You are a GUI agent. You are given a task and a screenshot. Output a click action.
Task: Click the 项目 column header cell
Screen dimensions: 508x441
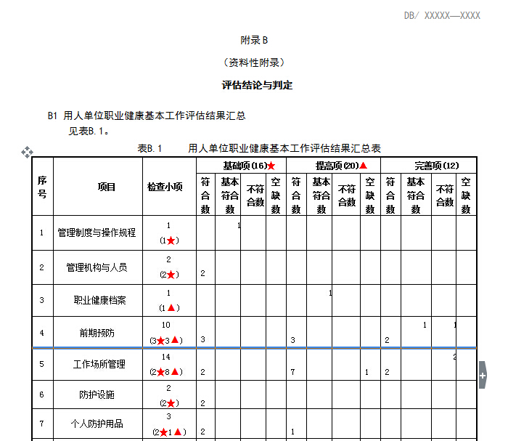pos(97,187)
